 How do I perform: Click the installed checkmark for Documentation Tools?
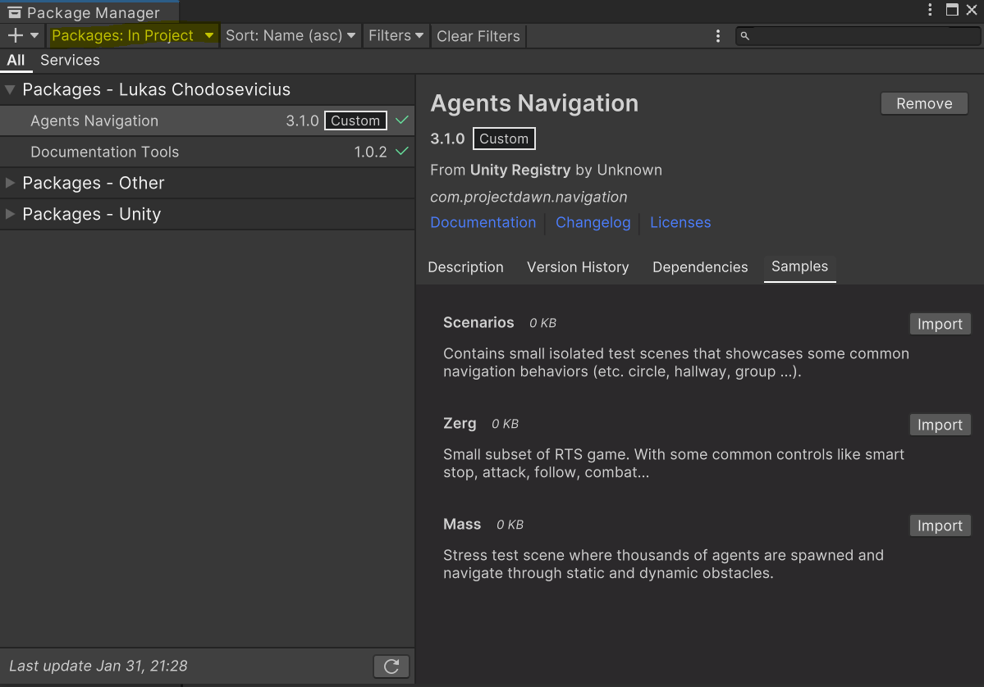coord(402,151)
